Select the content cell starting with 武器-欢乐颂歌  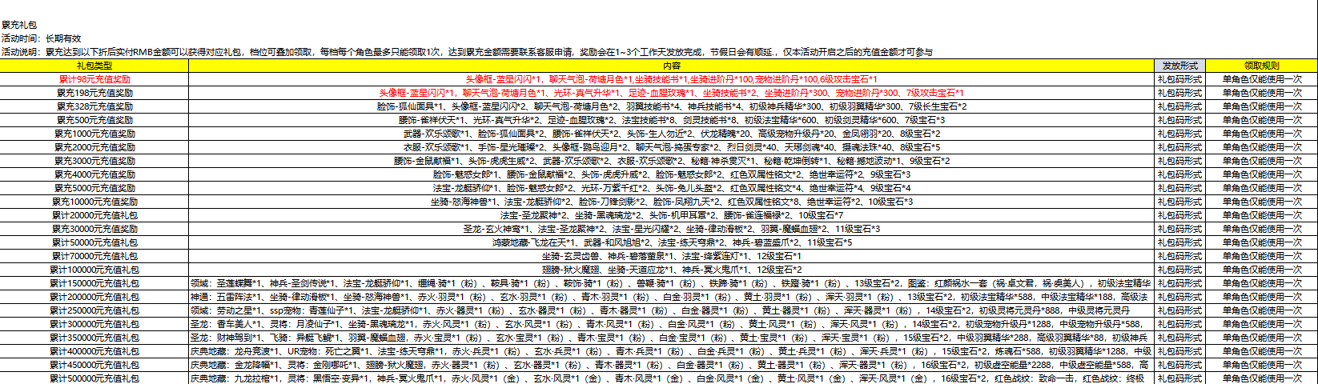point(671,134)
